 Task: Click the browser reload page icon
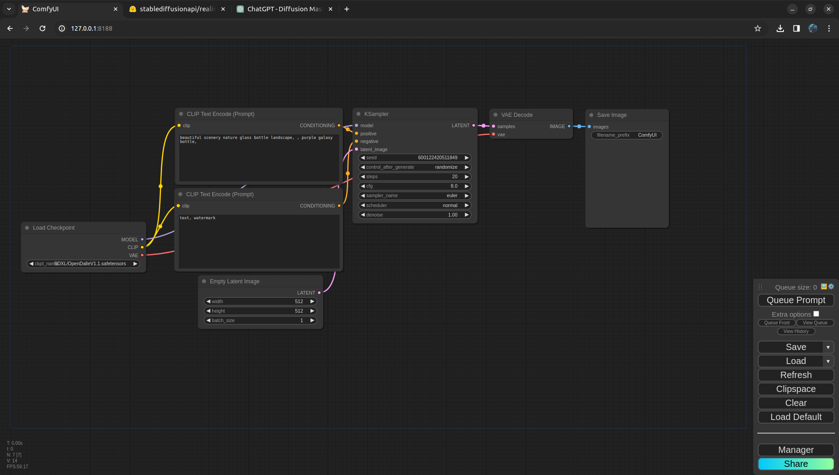(42, 28)
